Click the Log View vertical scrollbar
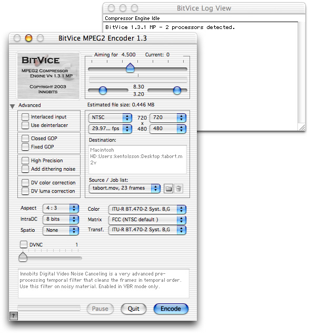The image size is (309, 335). [301, 73]
